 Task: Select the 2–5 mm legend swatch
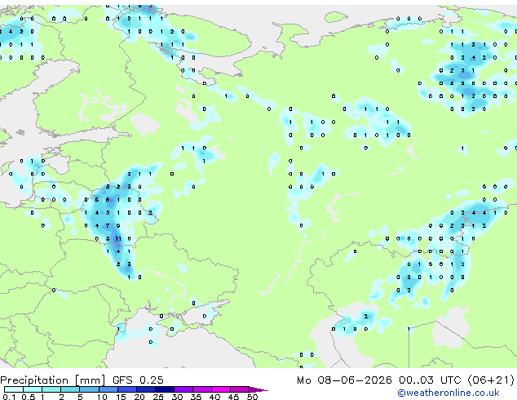coord(70,389)
